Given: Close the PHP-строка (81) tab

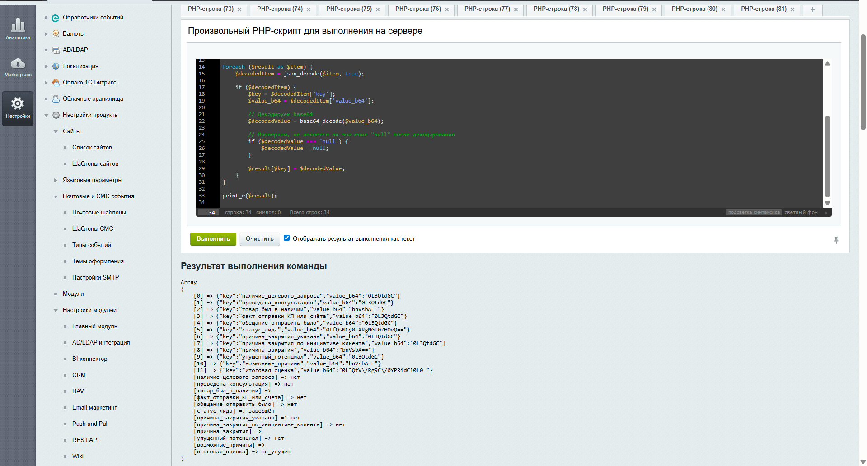Looking at the screenshot, I should (x=792, y=9).
